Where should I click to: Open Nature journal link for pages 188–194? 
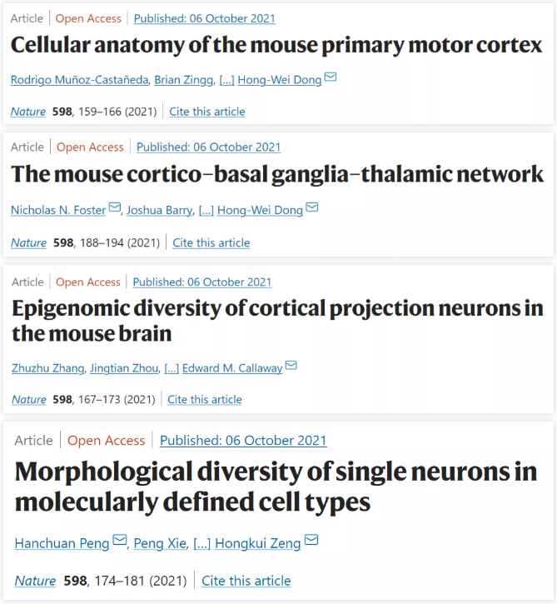[x=28, y=242]
